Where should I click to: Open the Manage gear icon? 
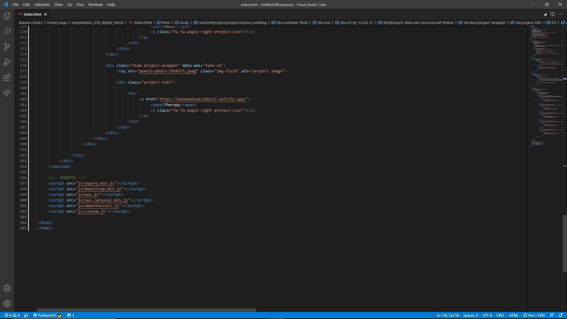[x=7, y=304]
